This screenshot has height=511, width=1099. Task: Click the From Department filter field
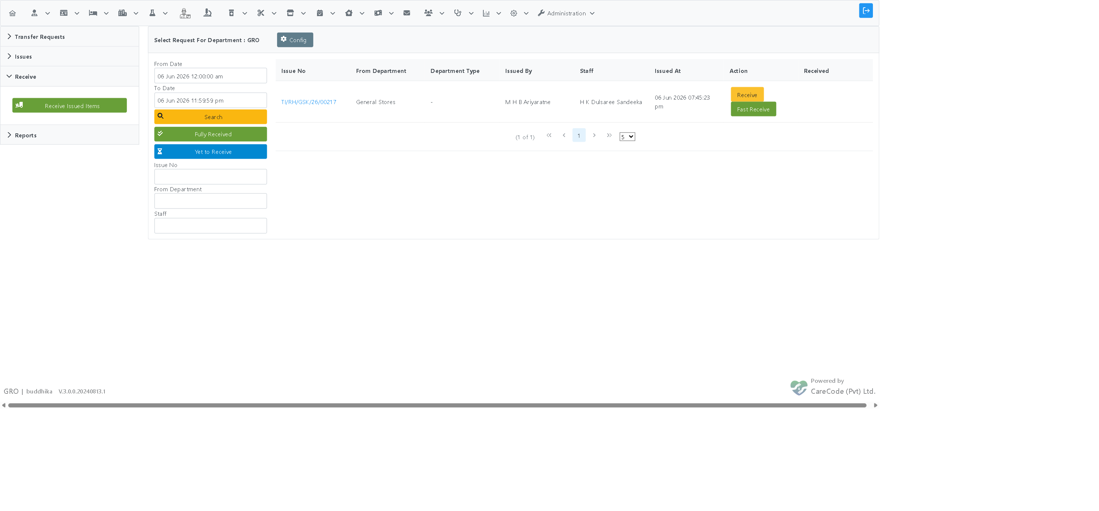click(x=210, y=201)
